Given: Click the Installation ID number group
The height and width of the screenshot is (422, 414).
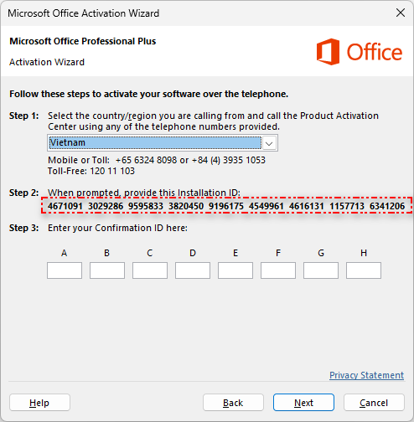Looking at the screenshot, I should tap(226, 206).
